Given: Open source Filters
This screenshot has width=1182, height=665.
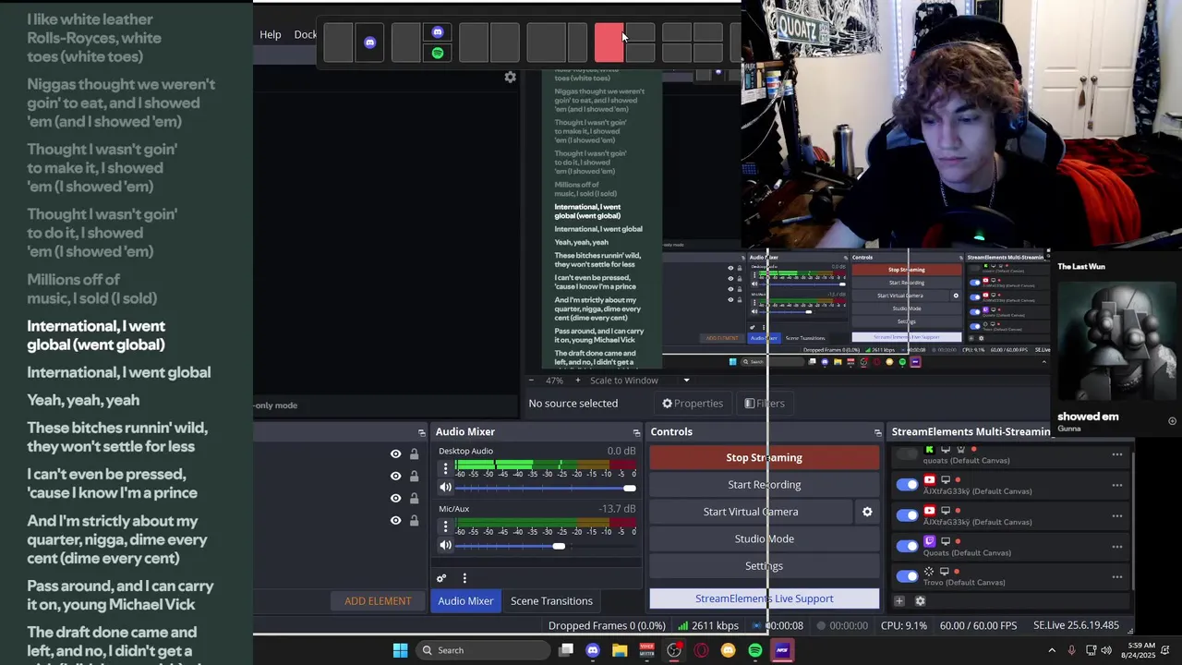Looking at the screenshot, I should [x=765, y=404].
